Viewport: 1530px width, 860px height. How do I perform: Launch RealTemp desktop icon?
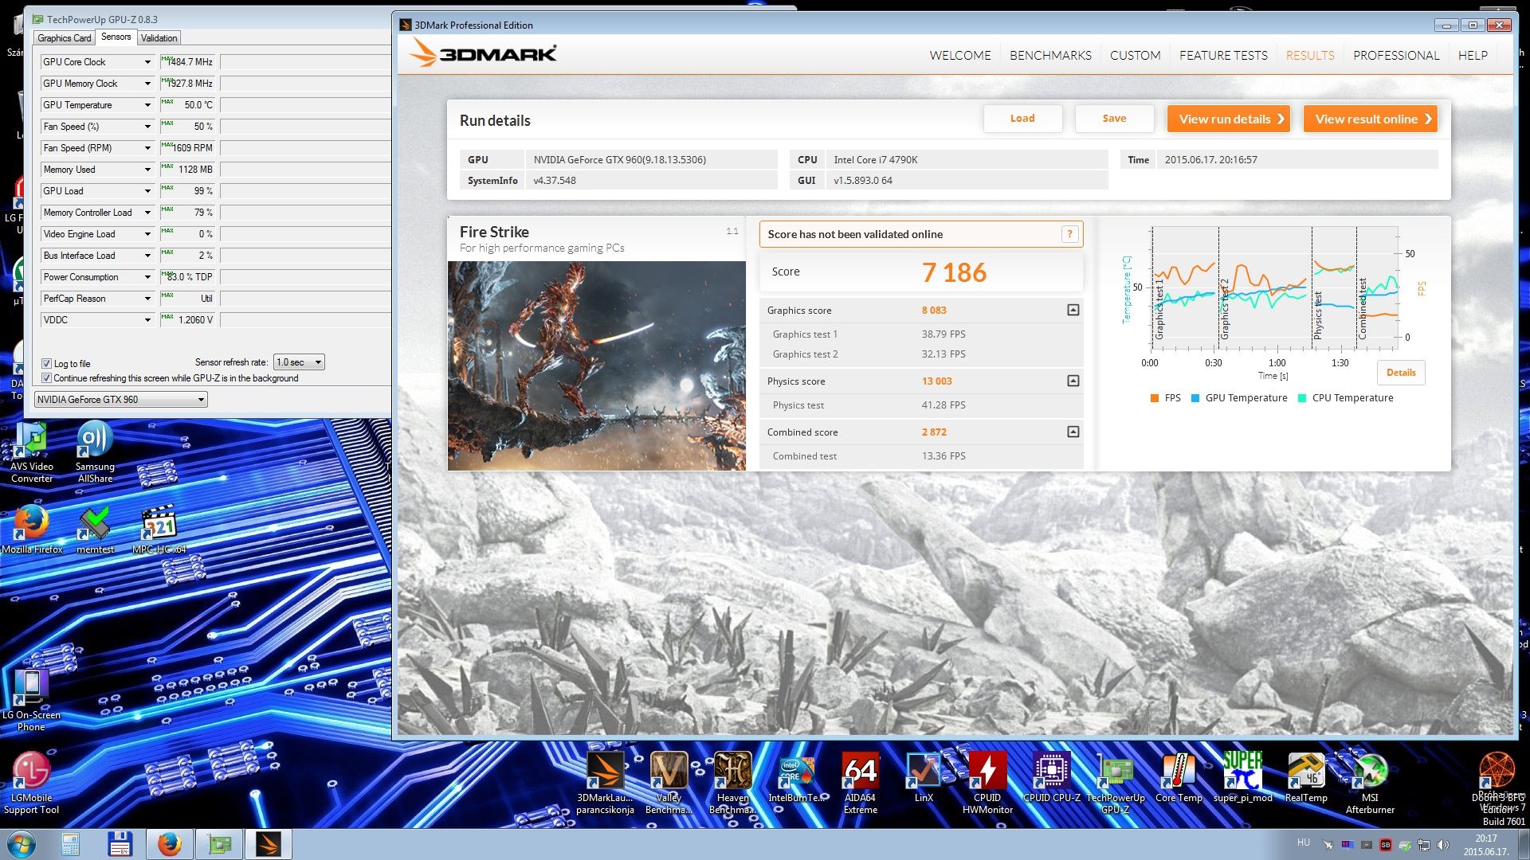[x=1306, y=777]
